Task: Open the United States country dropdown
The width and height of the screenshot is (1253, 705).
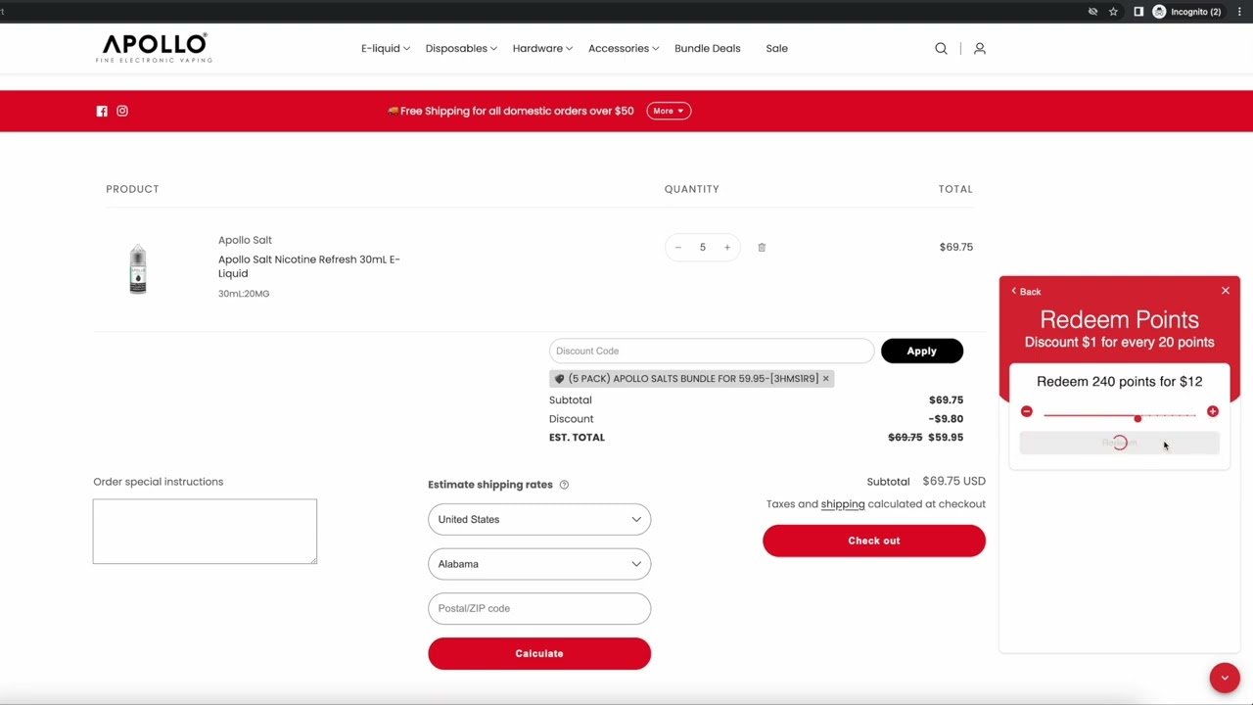Action: [539, 519]
